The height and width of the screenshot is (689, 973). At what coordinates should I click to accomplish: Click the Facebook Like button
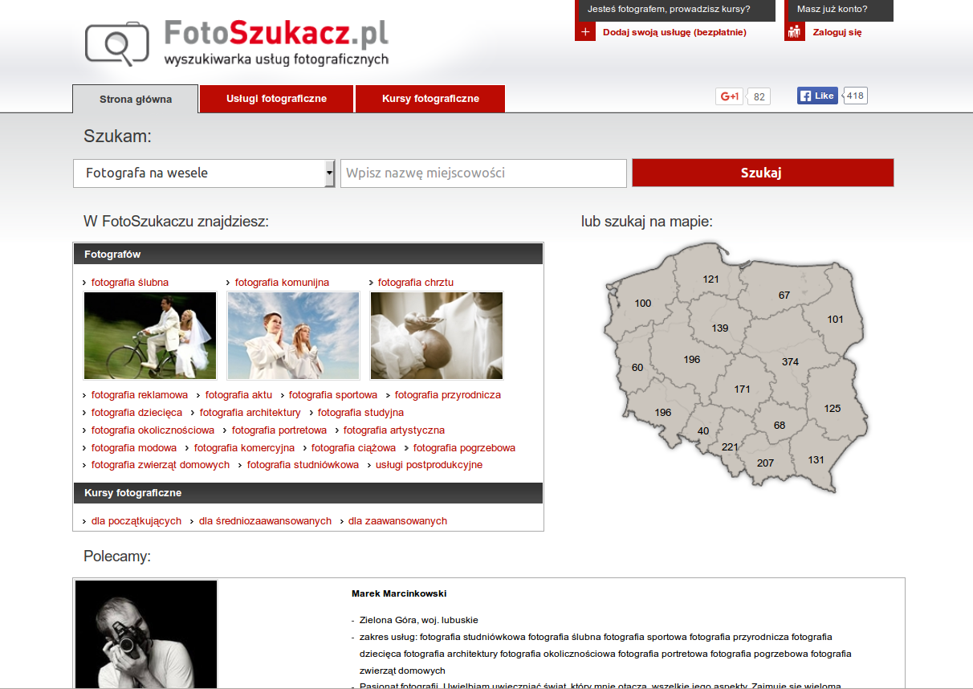tap(817, 96)
